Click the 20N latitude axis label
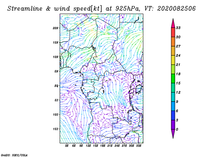 [56, 28]
